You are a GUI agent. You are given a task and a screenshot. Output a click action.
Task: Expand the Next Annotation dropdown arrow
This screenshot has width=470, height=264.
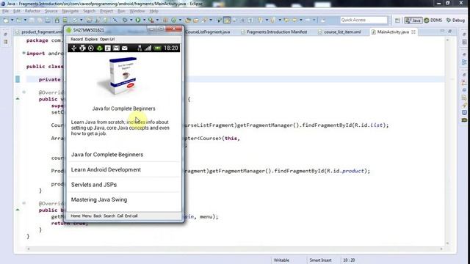tap(267, 20)
